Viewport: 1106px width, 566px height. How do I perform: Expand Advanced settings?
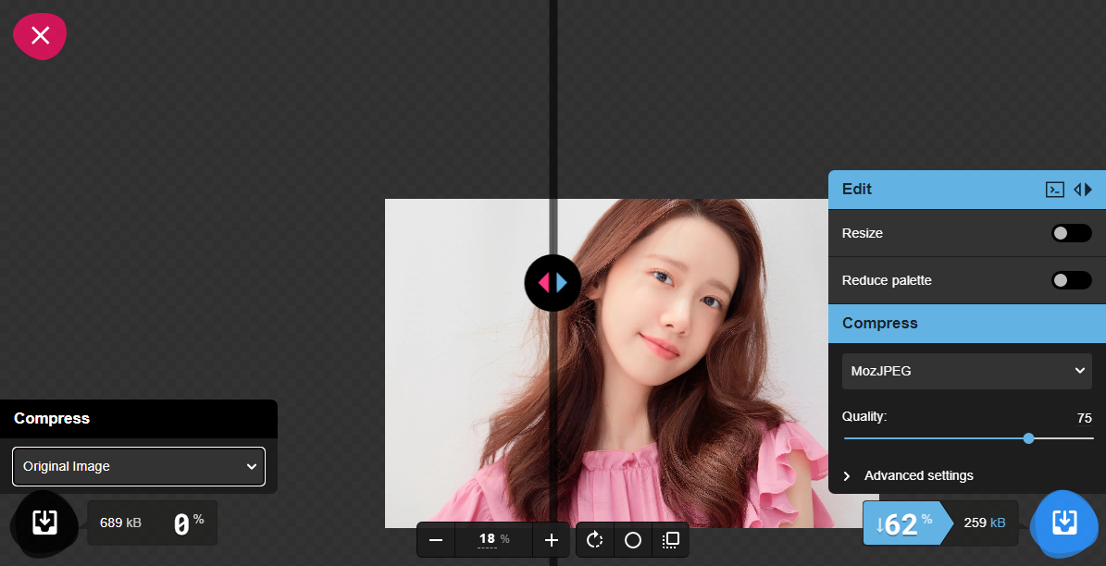918,475
